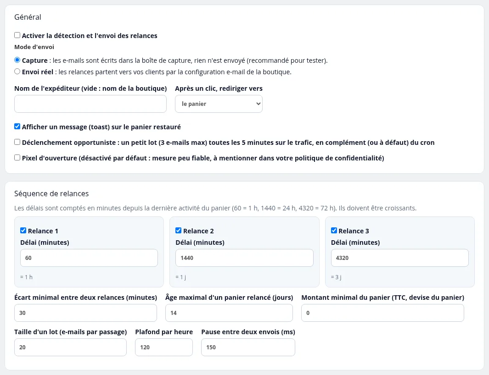This screenshot has width=489, height=375.
Task: Click the Relance 1 delay field
Action: point(89,258)
